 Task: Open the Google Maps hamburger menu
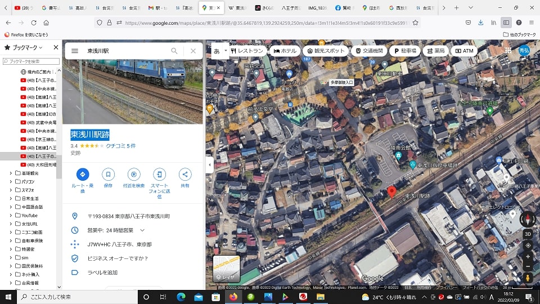pos(75,51)
